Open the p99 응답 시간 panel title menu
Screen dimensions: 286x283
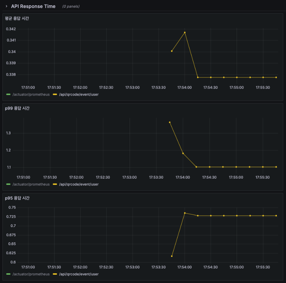click(17, 108)
